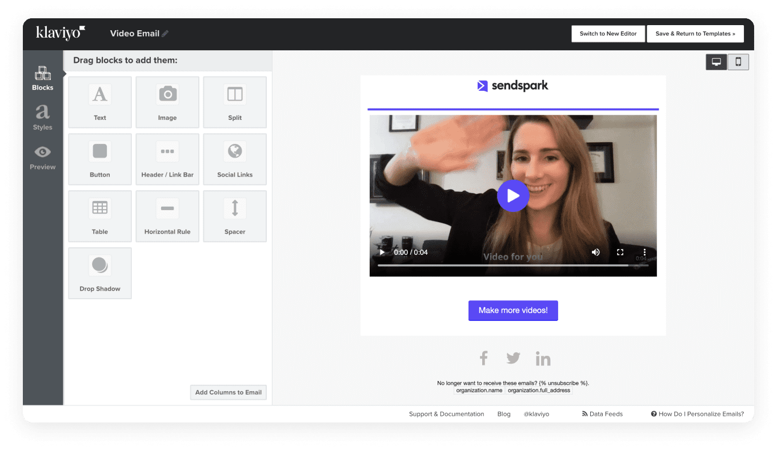The height and width of the screenshot is (450, 777).
Task: Click the video progress bar
Action: pyautogui.click(x=513, y=266)
